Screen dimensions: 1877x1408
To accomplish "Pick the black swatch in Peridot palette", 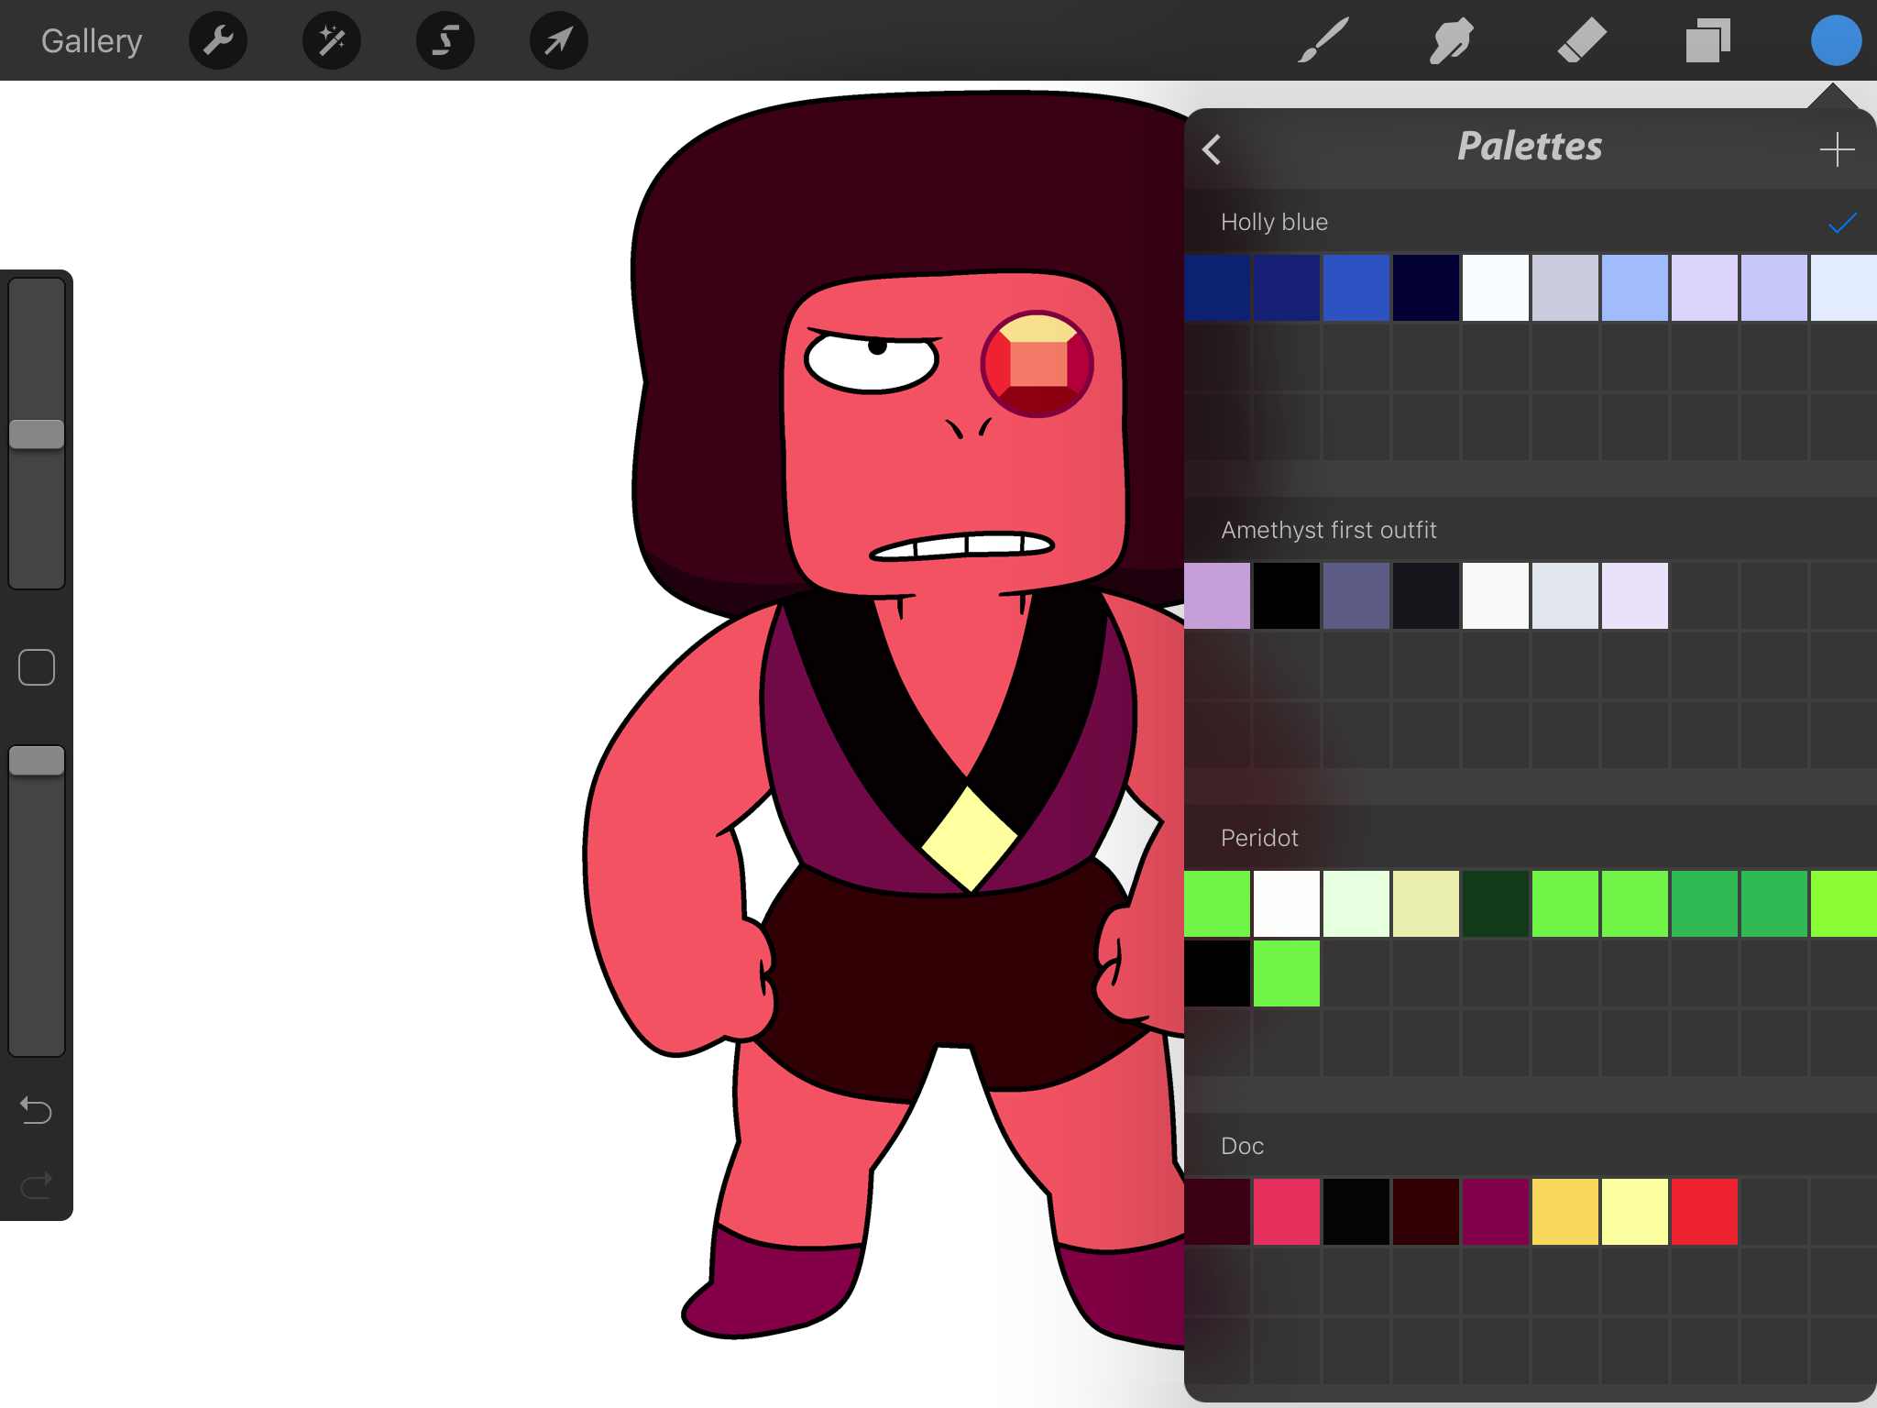I will 1217,973.
